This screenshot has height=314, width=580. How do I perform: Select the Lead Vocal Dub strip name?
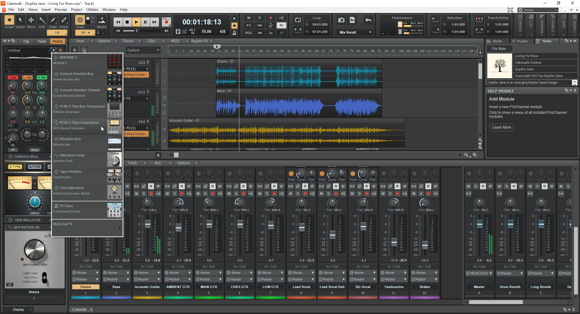coord(332,287)
